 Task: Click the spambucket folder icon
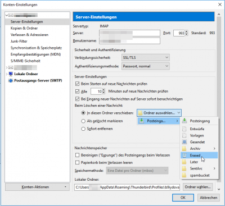[x=184, y=175]
